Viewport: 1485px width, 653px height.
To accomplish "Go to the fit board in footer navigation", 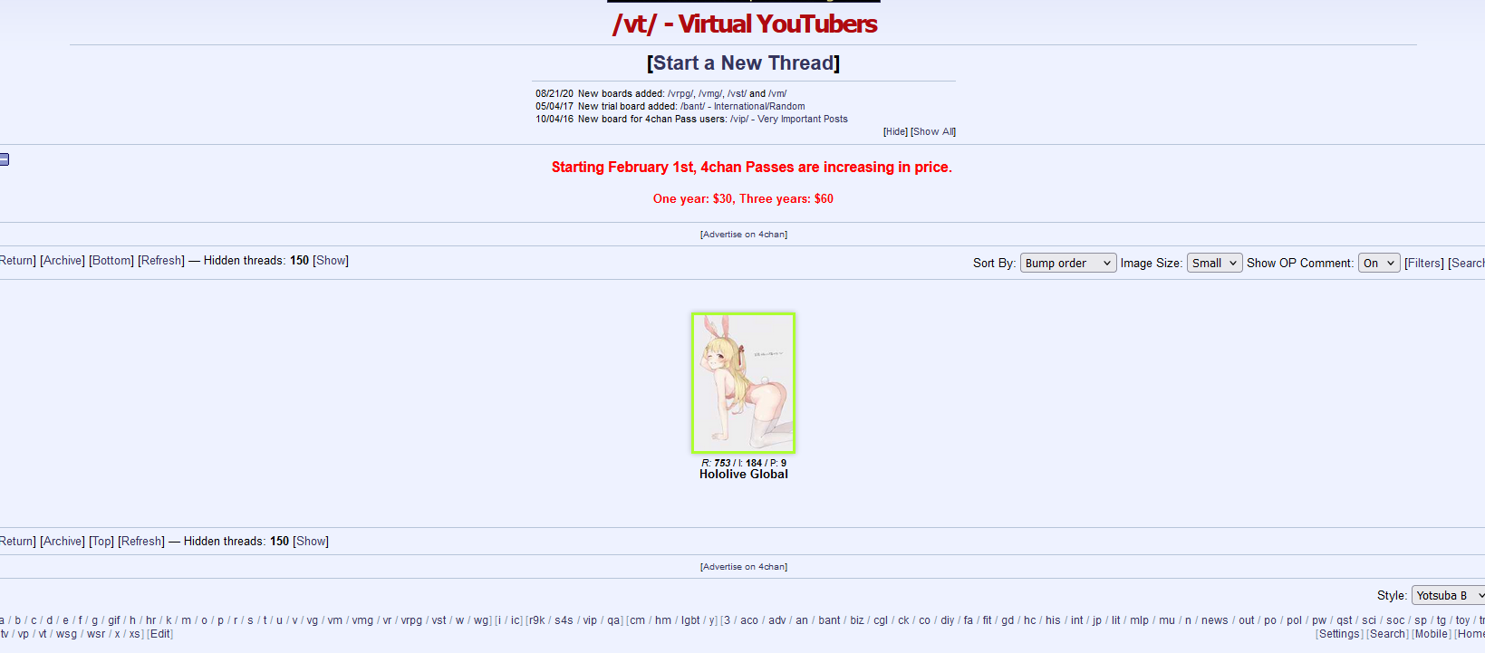I will [x=988, y=620].
